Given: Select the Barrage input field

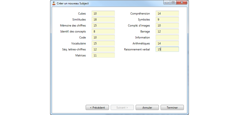Looking at the screenshot, I should coord(167,31).
